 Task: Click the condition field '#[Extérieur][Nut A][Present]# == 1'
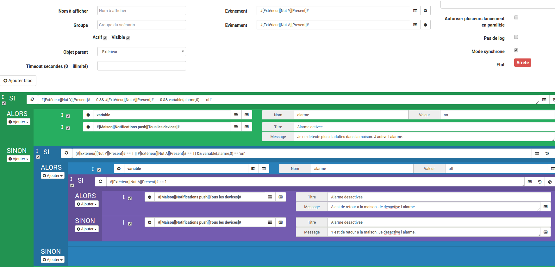coord(315,182)
